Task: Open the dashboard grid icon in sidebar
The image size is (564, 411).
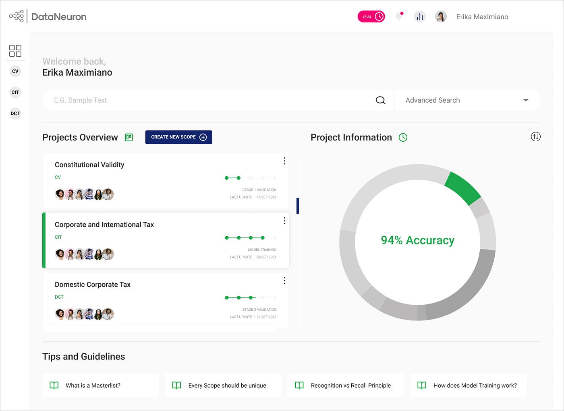Action: point(15,51)
